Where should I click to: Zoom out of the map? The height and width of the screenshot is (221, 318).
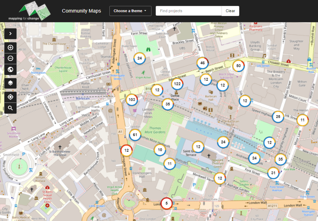[x=10, y=58]
